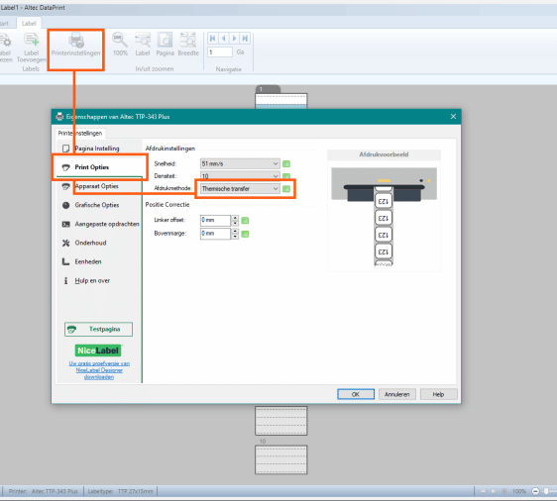This screenshot has width=557, height=501.
Task: Click the Afdrukvoorbeeld printer preview image
Action: pos(384,217)
